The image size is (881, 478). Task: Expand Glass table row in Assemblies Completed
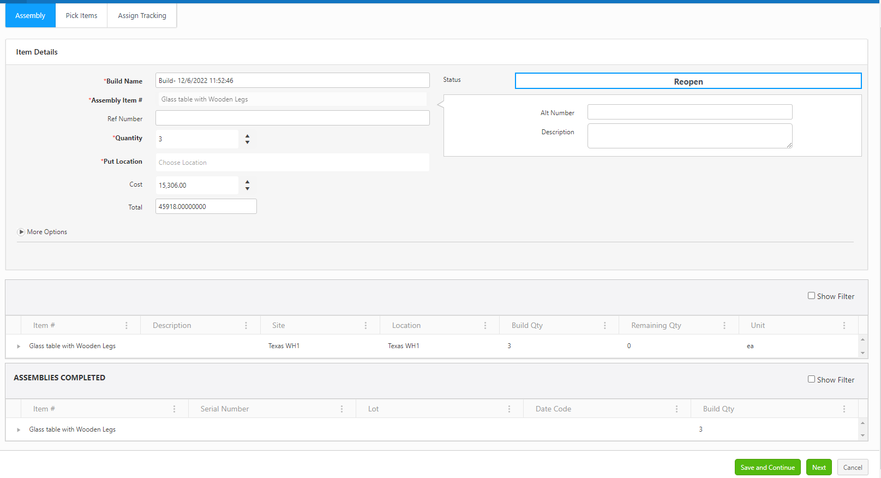click(19, 429)
